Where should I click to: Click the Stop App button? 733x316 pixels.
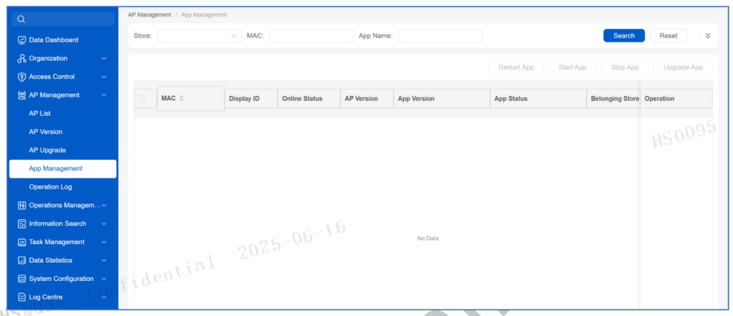(x=625, y=67)
